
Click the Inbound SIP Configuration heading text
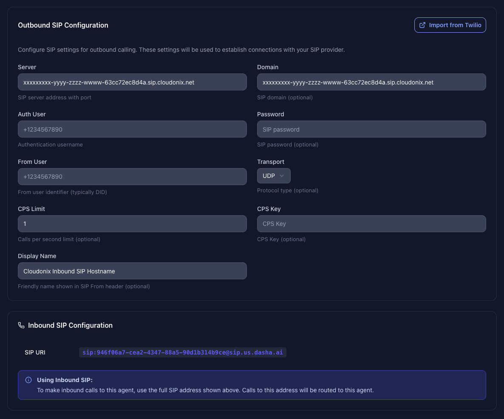[70, 325]
